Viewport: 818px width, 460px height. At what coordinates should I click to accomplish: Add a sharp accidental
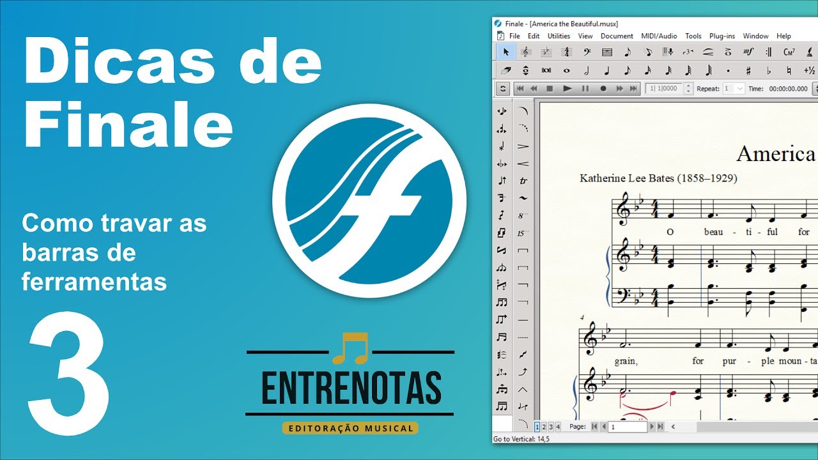point(748,70)
